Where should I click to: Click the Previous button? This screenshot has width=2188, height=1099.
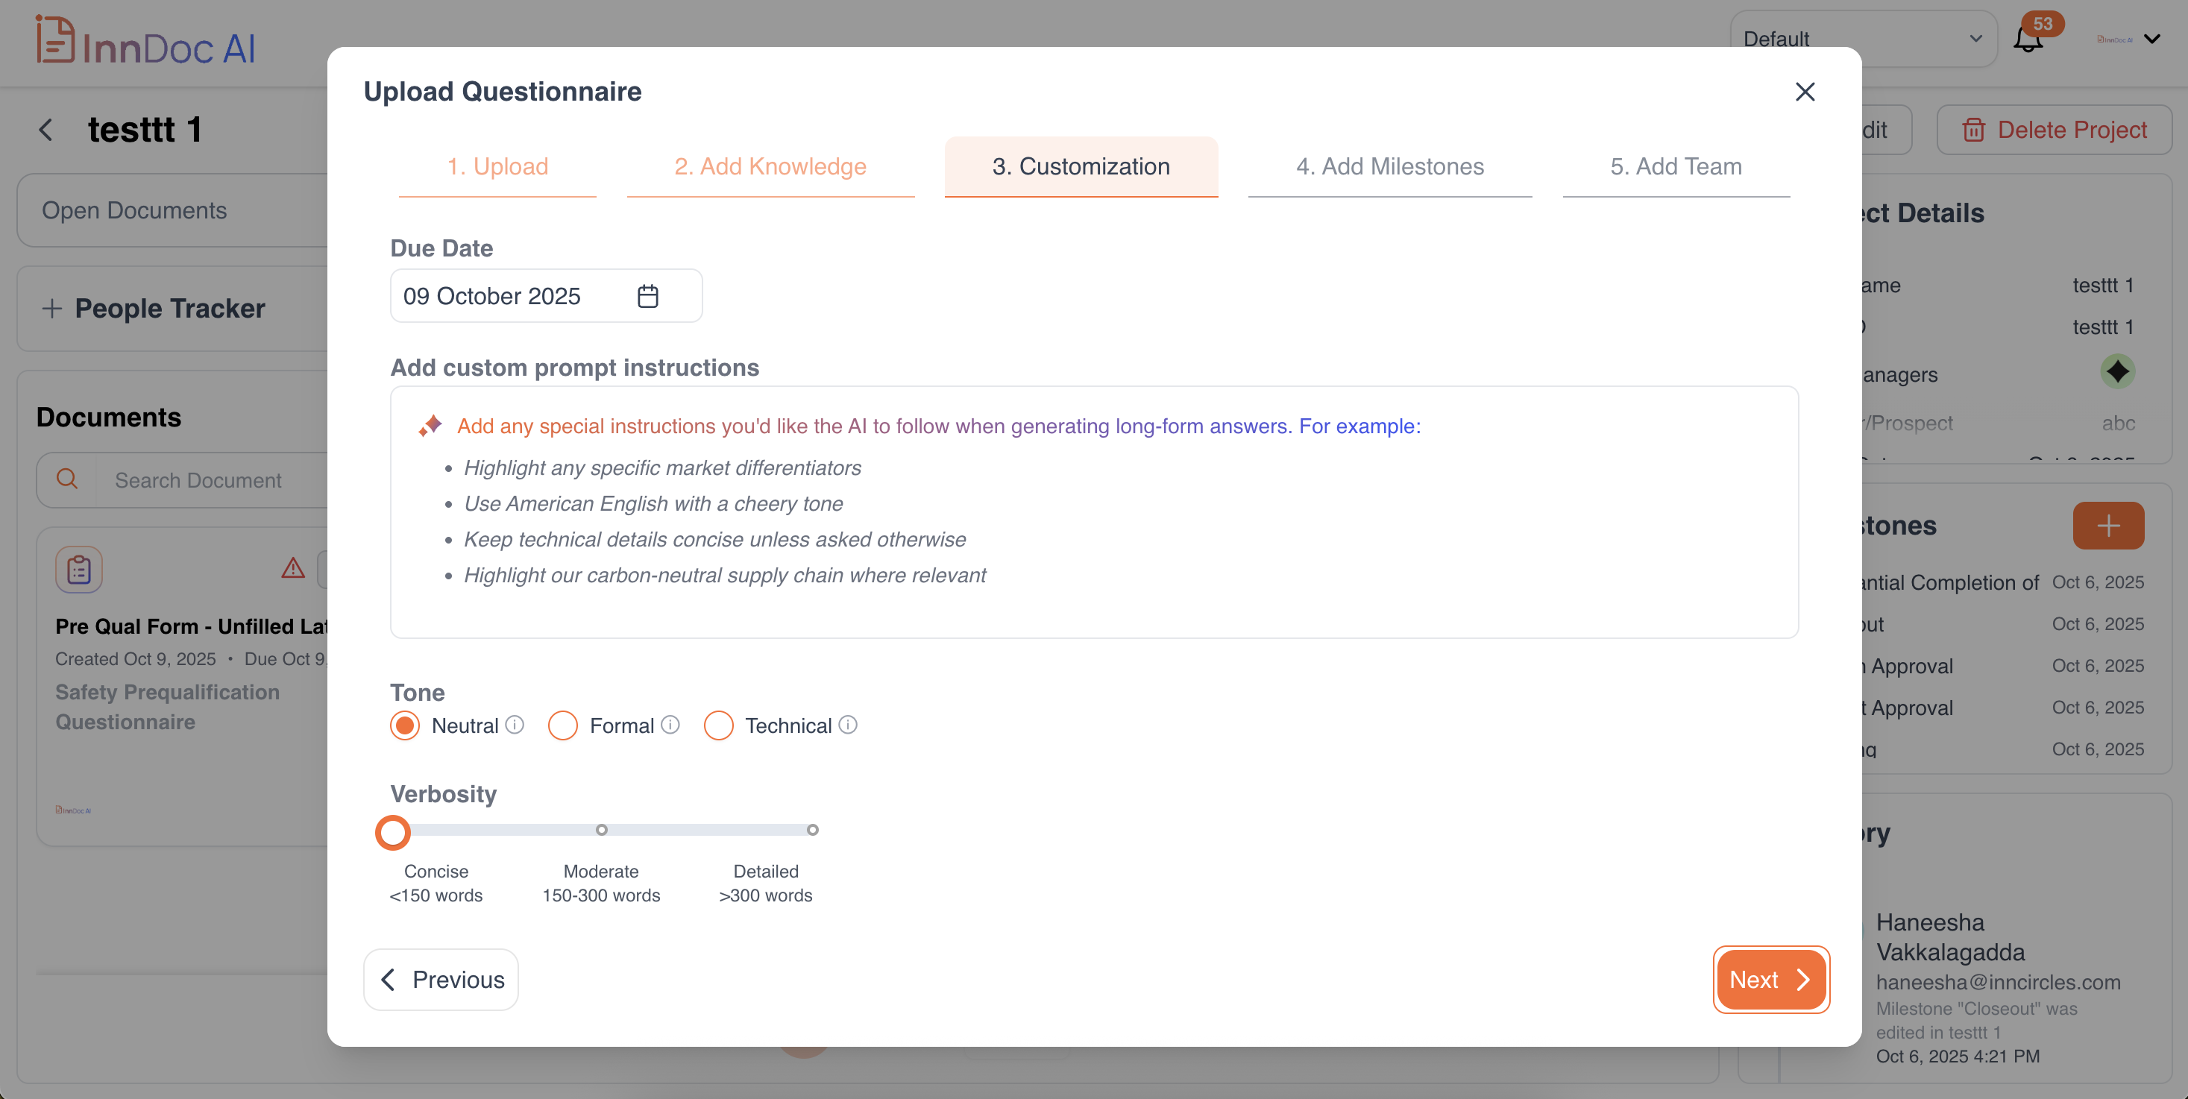click(441, 979)
